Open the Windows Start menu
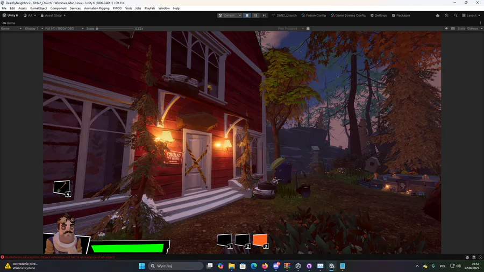Screen dimensions: 484x272 click(x=141, y=266)
